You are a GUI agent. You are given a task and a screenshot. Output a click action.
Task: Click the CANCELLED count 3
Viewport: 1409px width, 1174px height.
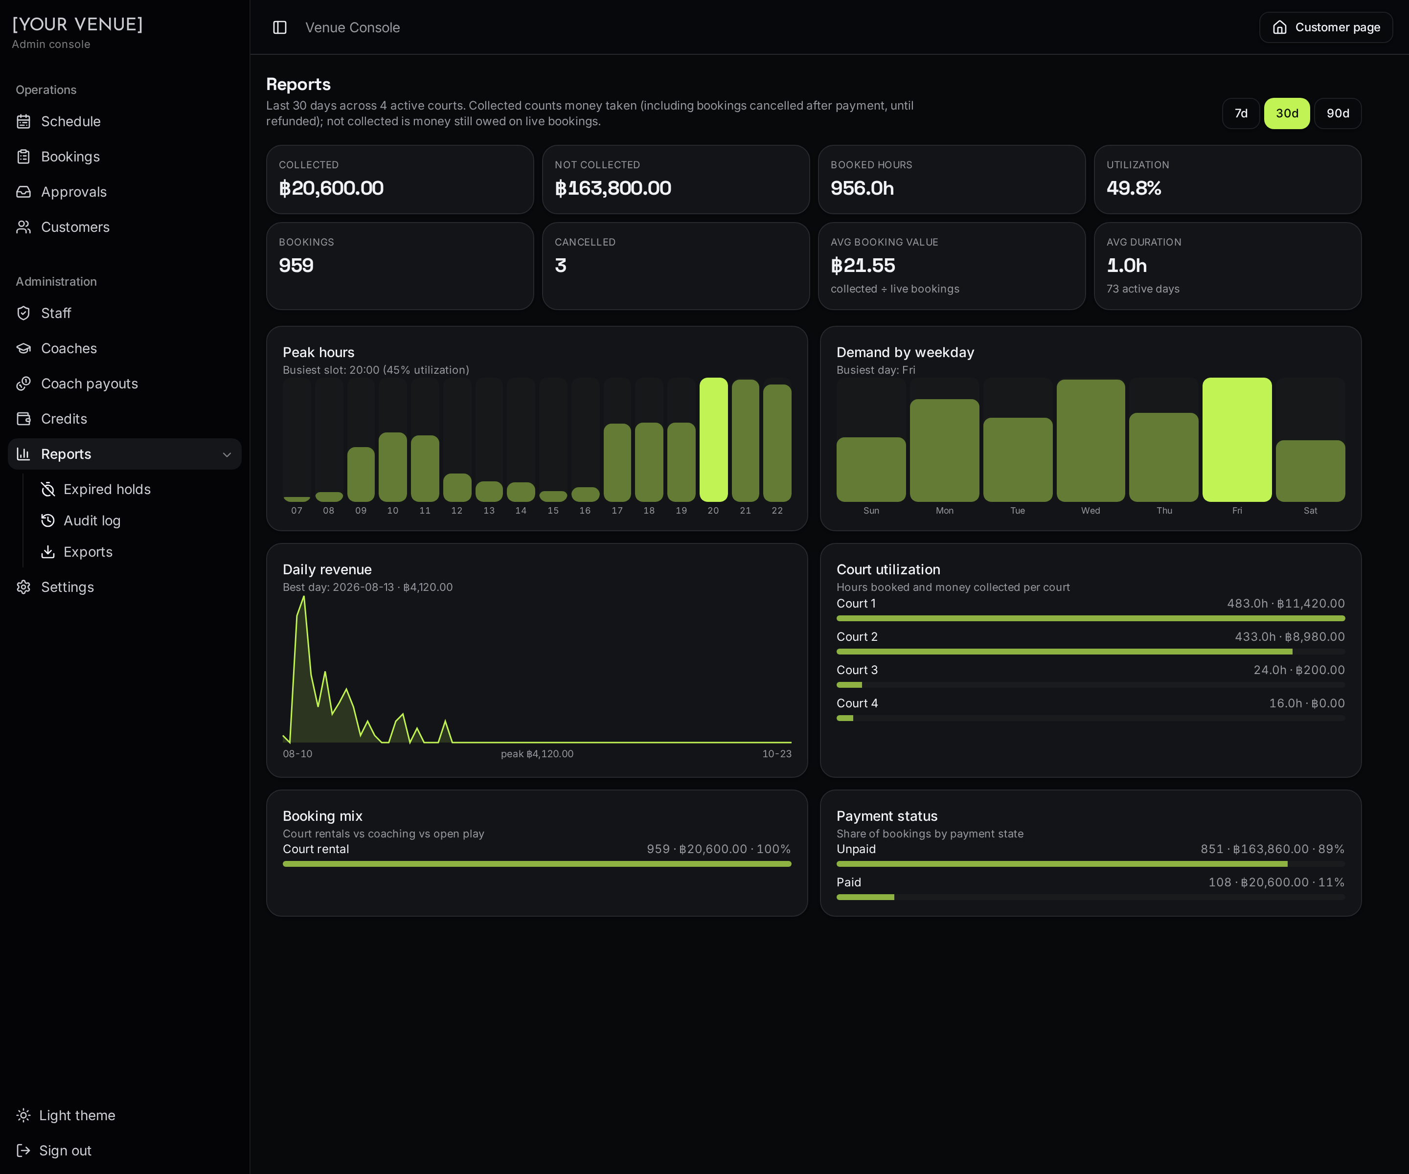[x=561, y=265]
